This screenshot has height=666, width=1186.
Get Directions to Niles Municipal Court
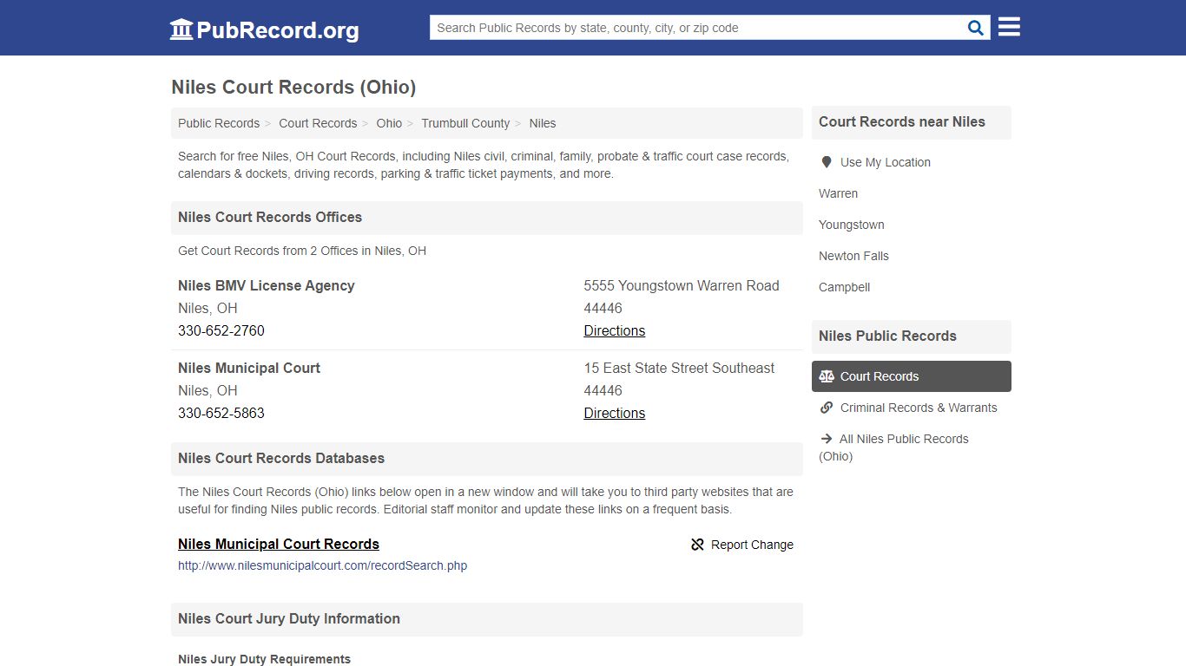[615, 413]
